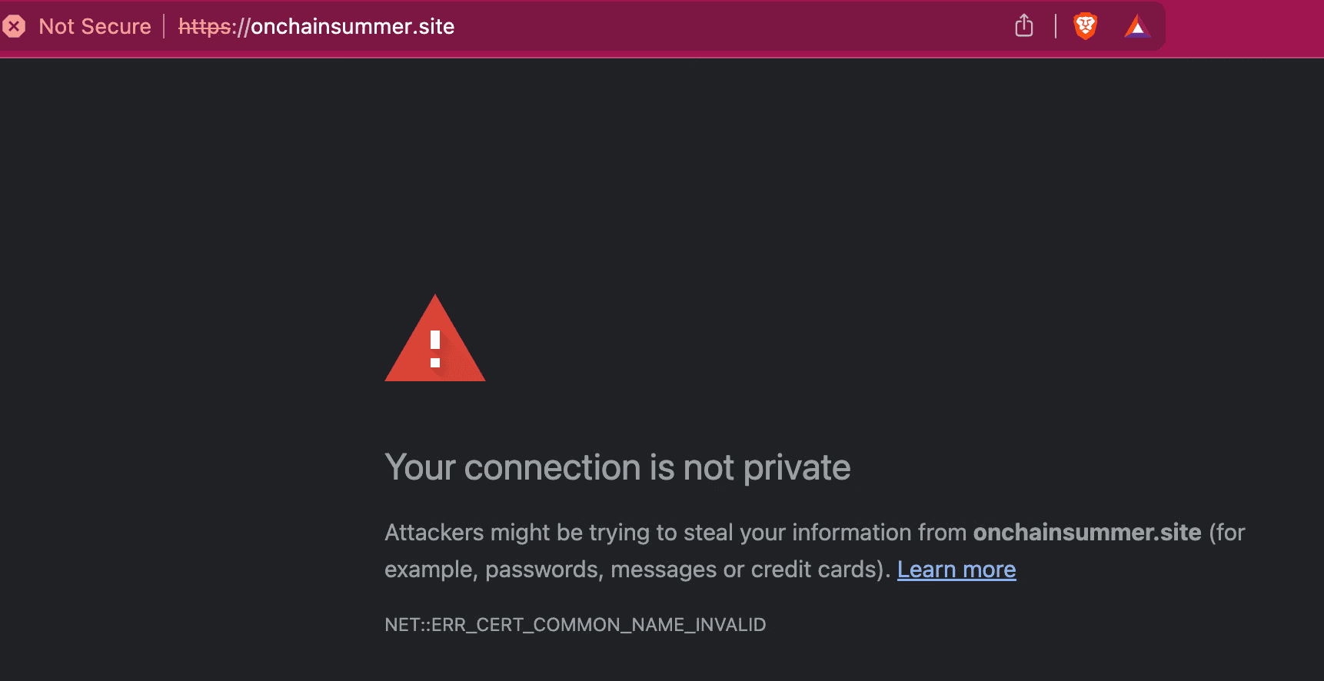This screenshot has height=681, width=1324.
Task: Click the Share icon in address bar
Action: 1023,26
